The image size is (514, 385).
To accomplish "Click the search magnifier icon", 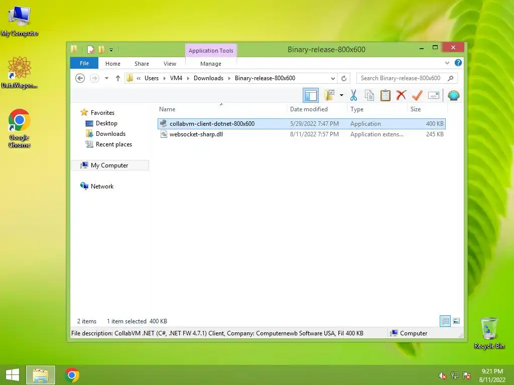I will coord(451,78).
